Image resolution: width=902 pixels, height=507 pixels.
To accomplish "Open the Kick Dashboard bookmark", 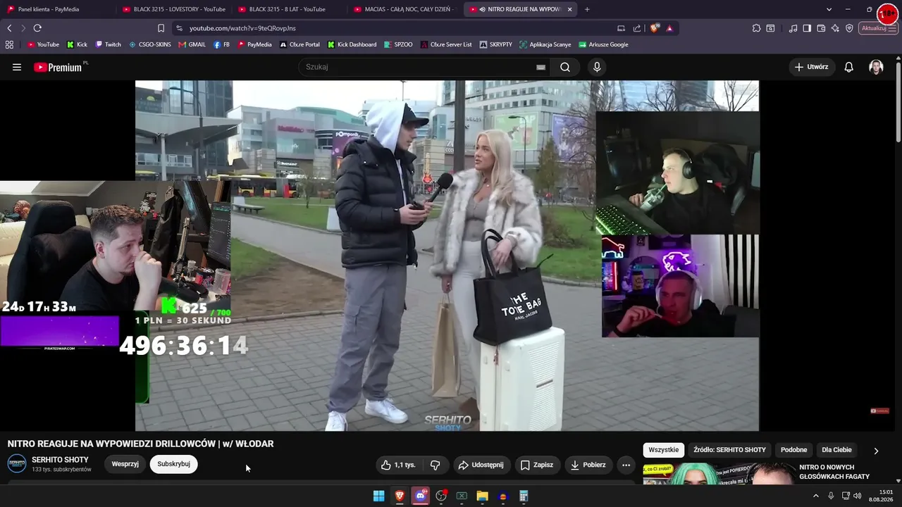I will point(352,44).
